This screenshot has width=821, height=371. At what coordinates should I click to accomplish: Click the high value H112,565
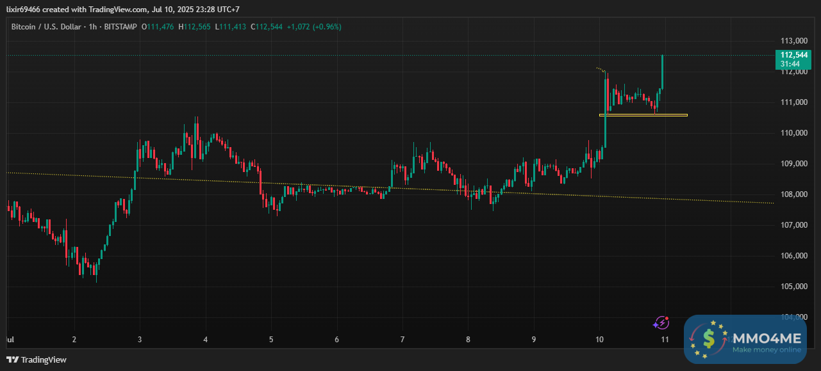click(x=195, y=27)
